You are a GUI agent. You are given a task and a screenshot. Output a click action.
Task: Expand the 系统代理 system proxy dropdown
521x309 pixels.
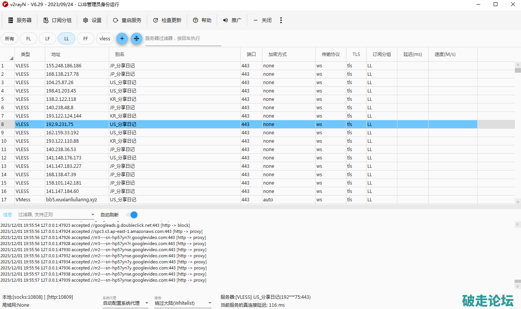pyautogui.click(x=146, y=303)
